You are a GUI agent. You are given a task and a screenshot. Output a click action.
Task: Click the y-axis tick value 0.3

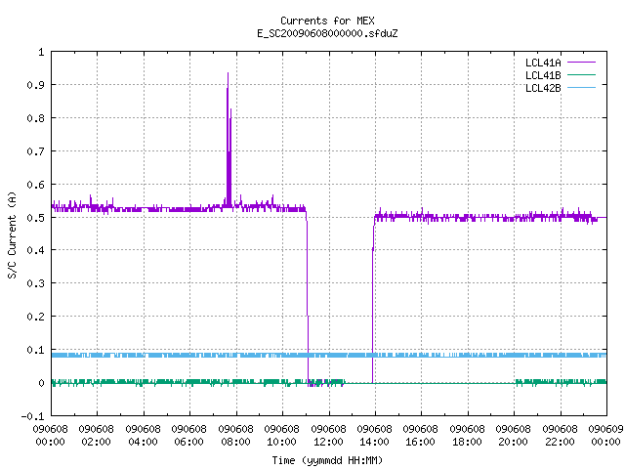point(35,283)
